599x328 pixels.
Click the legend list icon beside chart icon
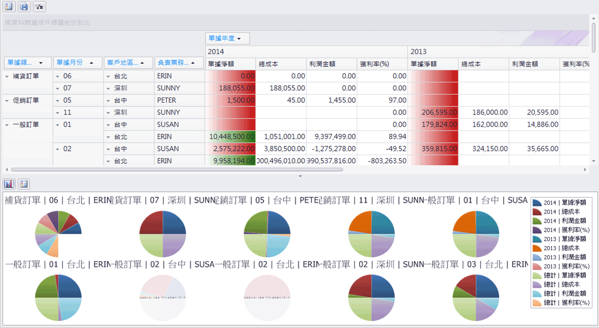click(x=24, y=184)
